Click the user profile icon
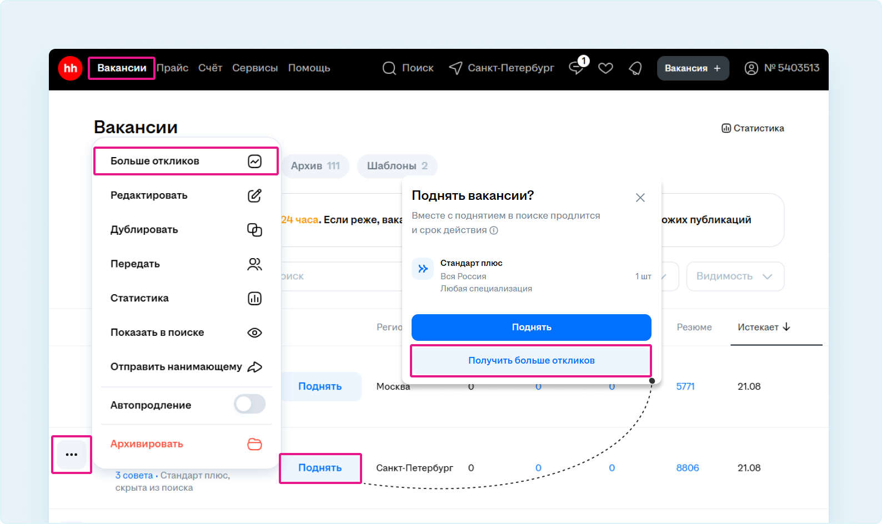Viewport: 882px width, 524px height. coord(751,68)
